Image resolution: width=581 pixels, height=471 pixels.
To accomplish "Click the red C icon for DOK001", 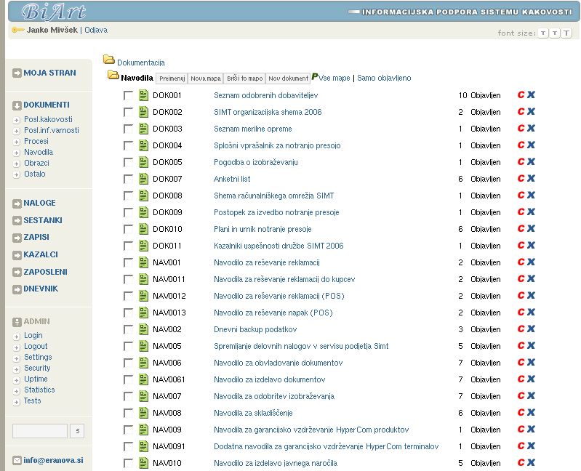I will [x=521, y=95].
